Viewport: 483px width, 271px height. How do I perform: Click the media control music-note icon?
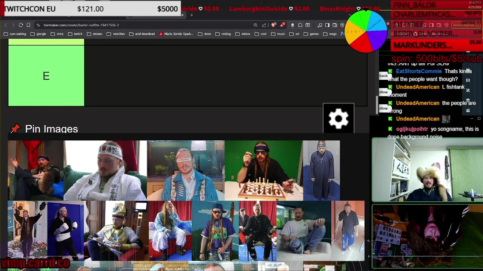[x=320, y=25]
